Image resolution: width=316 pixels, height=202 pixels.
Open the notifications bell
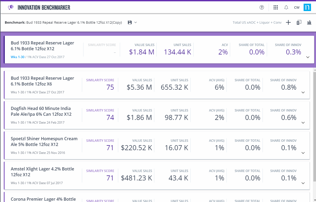286,7
